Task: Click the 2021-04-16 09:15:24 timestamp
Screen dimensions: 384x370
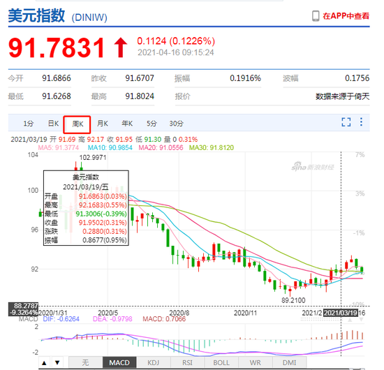Action: tap(175, 52)
